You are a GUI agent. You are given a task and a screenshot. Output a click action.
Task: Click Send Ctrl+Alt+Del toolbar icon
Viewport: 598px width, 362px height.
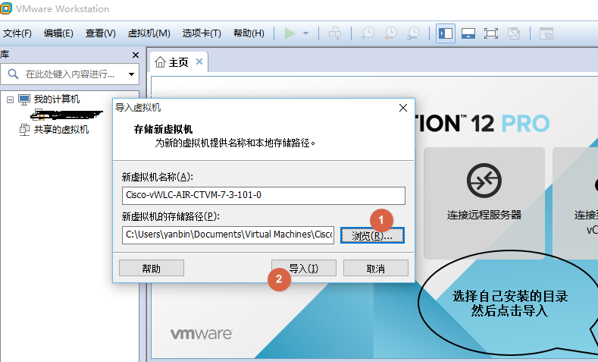pos(335,33)
